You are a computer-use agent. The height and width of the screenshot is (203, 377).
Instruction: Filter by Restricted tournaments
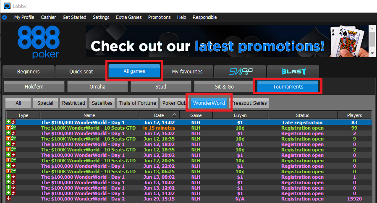(x=73, y=103)
